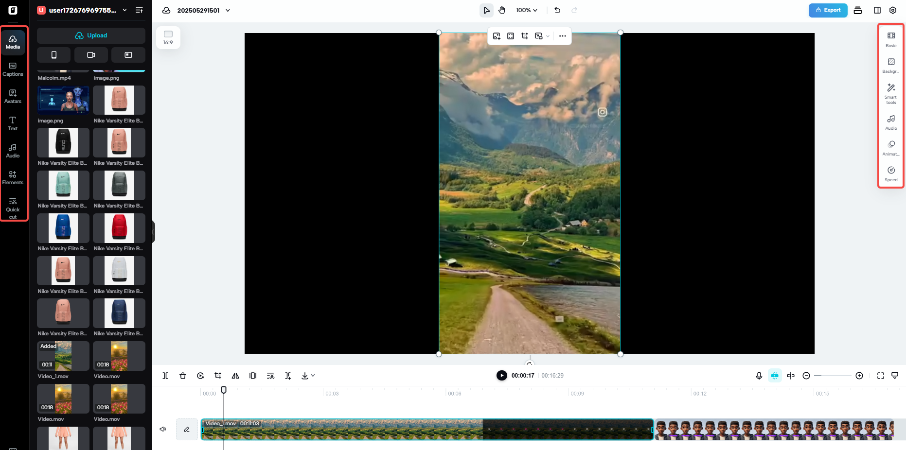Open the Crop tool from the timeline toolbar
Image resolution: width=906 pixels, height=450 pixels.
click(x=218, y=376)
